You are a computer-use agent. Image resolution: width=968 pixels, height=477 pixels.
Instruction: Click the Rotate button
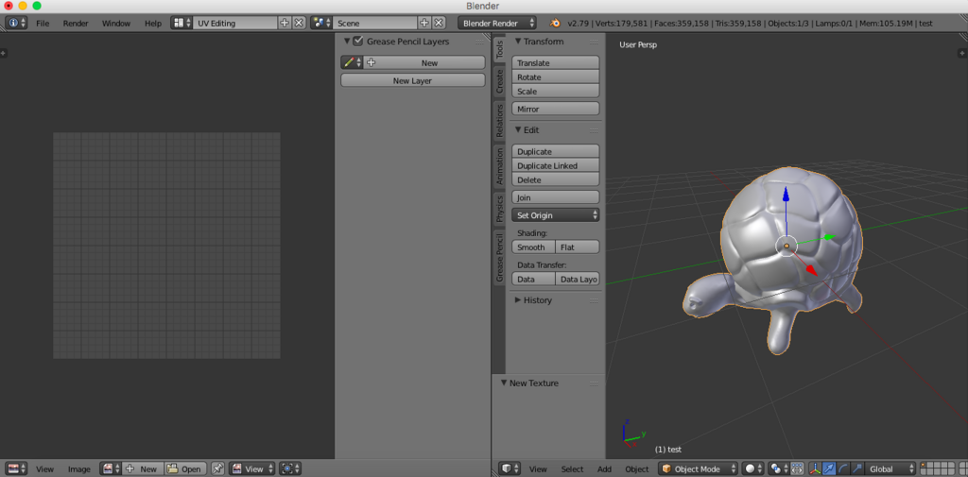pyautogui.click(x=556, y=77)
